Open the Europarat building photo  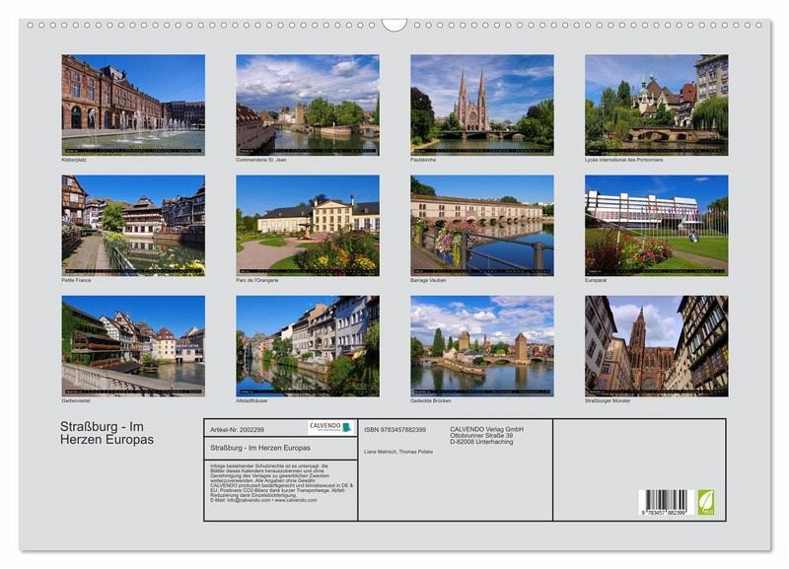[x=657, y=226]
